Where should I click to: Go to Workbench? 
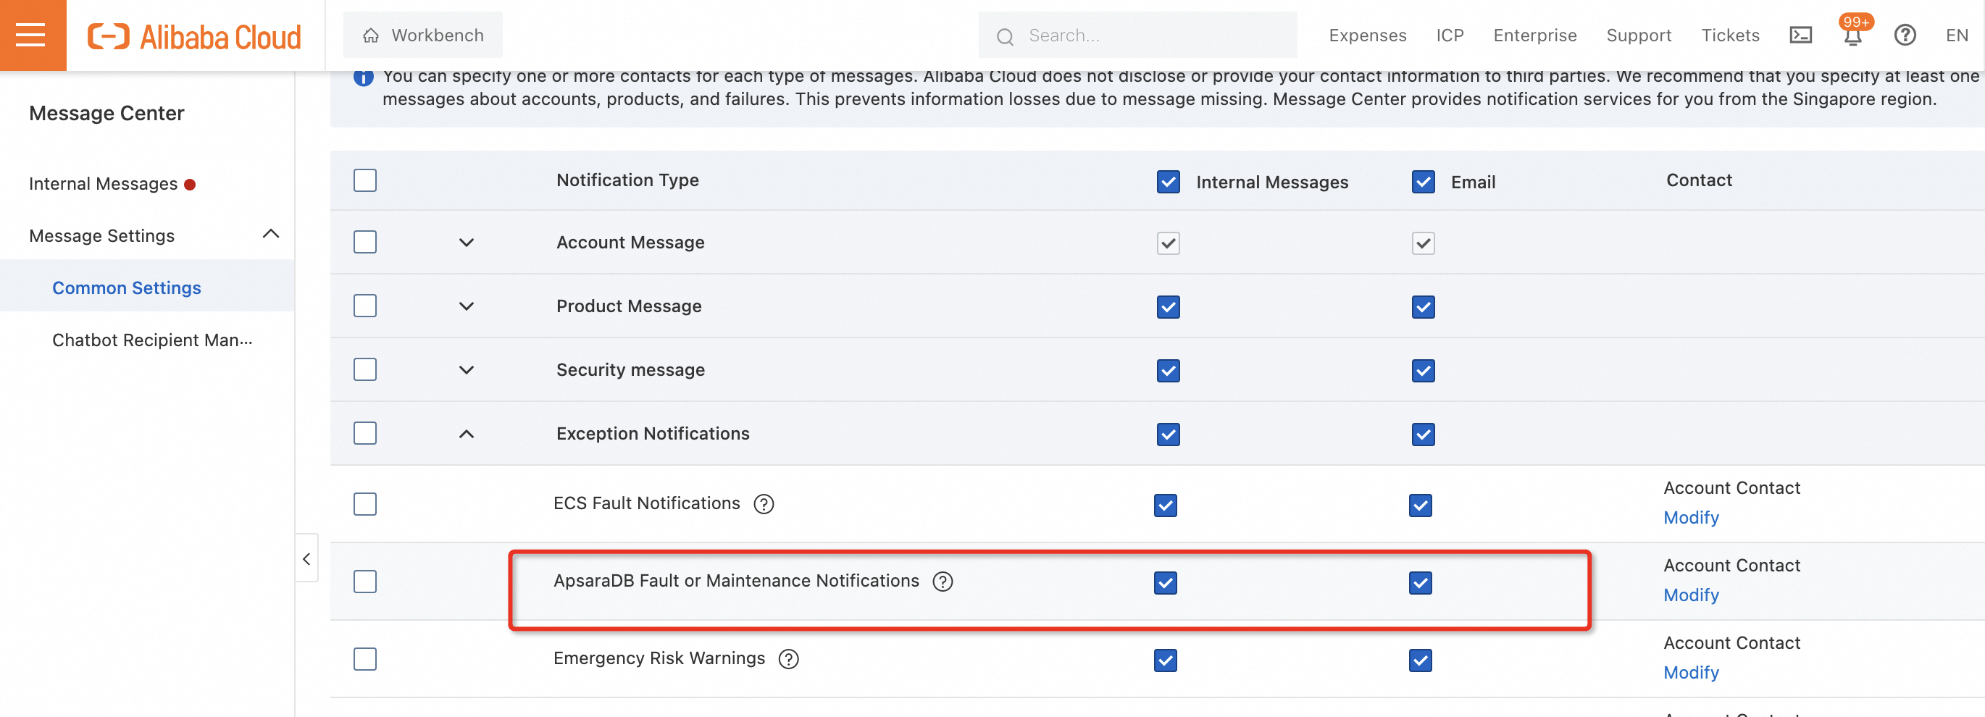tap(422, 35)
